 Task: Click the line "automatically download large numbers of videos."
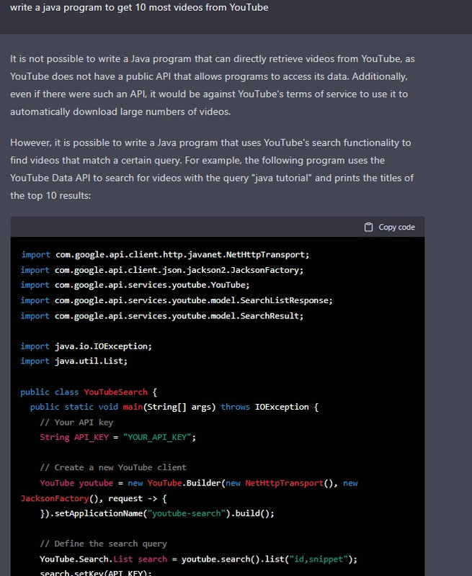(x=120, y=112)
